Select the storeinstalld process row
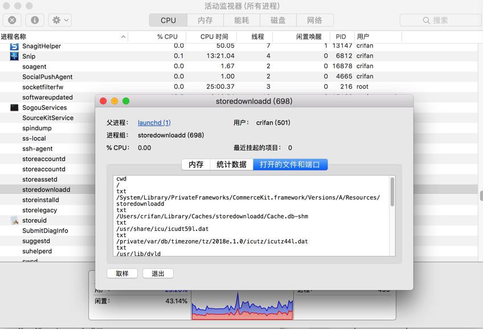Screen dimensions: 483x329 coord(47,200)
